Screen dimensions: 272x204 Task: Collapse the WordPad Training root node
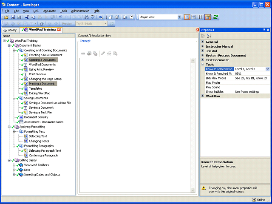click(x=4, y=41)
